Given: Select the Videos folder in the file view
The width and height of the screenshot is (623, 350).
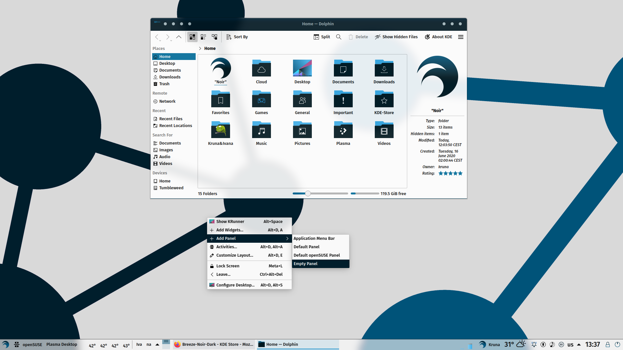Looking at the screenshot, I should pos(384,130).
